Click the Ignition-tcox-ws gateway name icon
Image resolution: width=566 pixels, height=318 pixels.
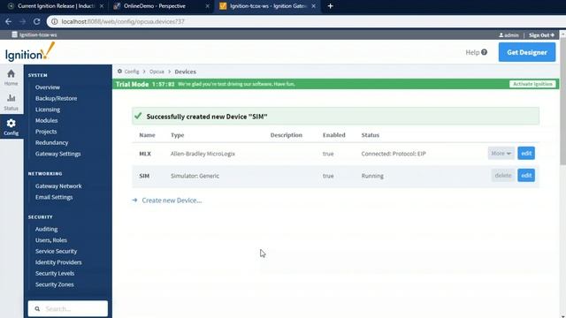point(14,34)
